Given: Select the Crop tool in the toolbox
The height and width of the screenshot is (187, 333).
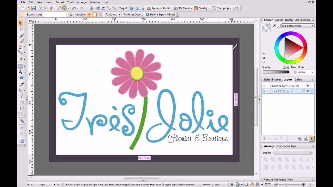Looking at the screenshot, I should pos(22,109).
